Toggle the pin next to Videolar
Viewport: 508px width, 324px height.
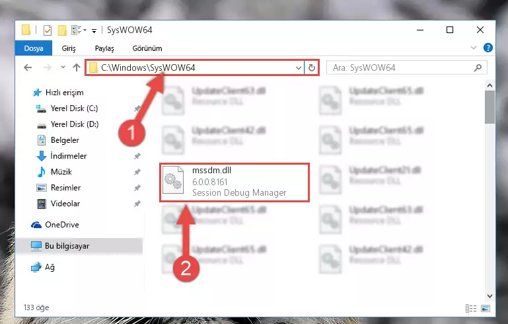tap(137, 204)
